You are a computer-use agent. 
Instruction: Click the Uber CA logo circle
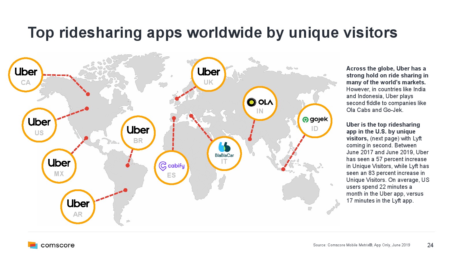26,75
